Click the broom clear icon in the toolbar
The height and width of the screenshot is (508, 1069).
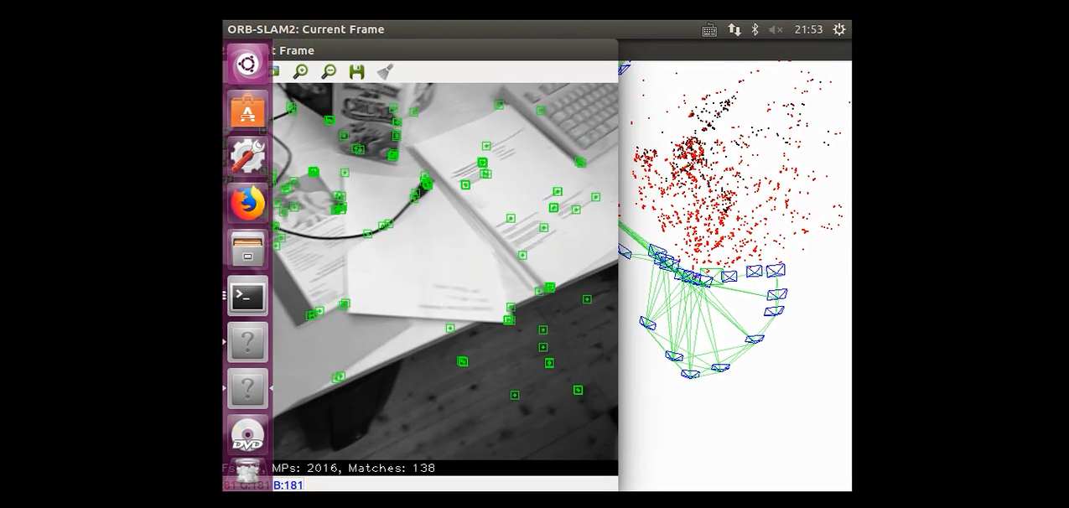[x=386, y=72]
